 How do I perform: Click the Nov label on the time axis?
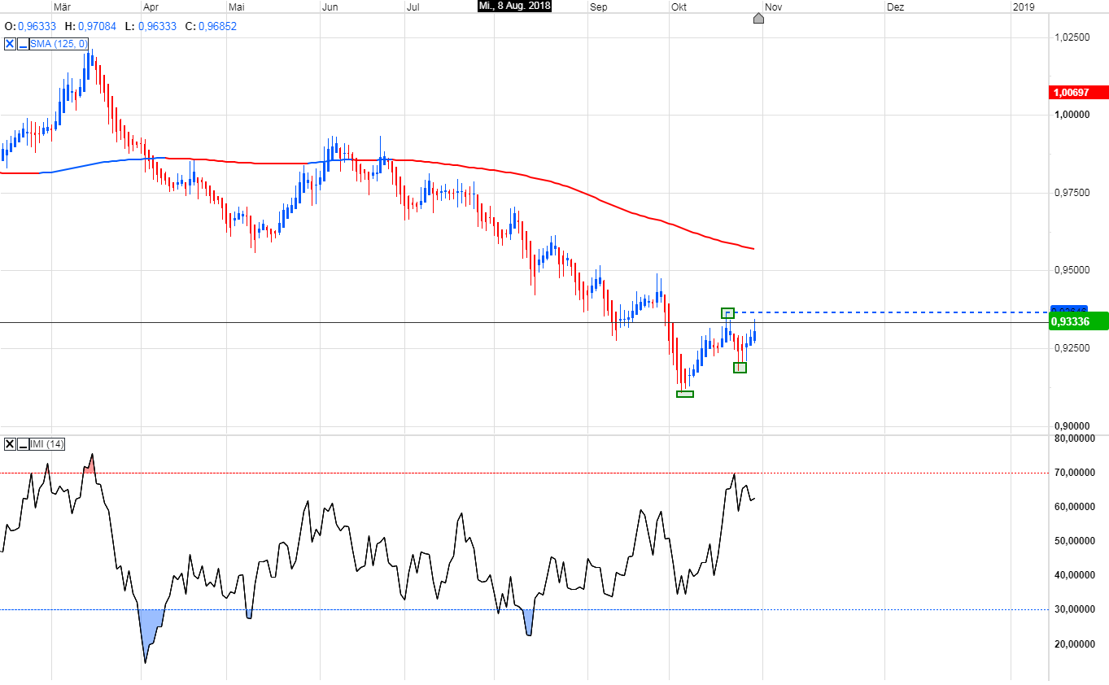(x=773, y=7)
